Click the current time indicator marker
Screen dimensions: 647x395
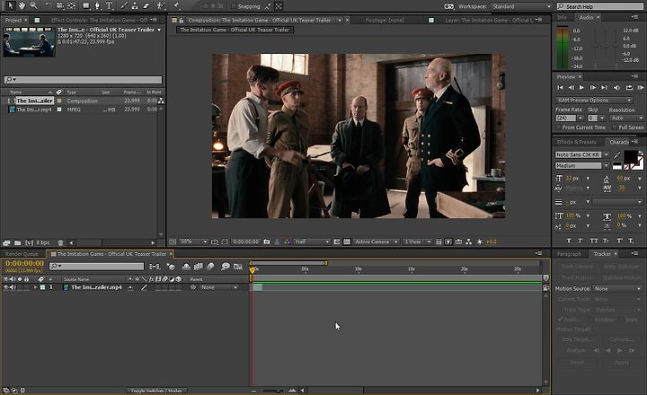(x=253, y=270)
